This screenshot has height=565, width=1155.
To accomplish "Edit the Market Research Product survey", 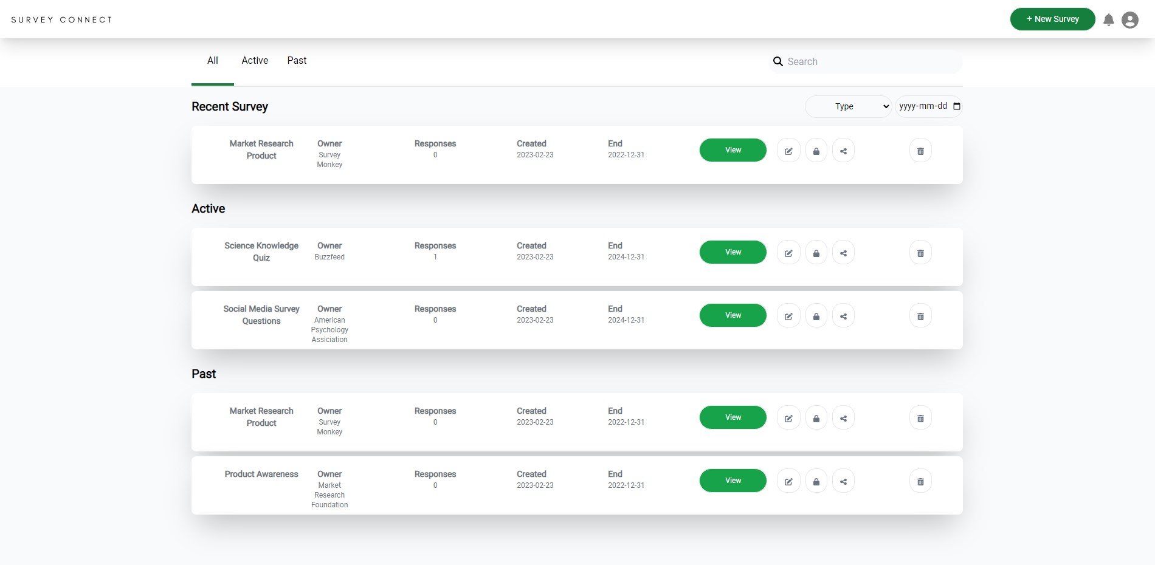I will pos(788,150).
